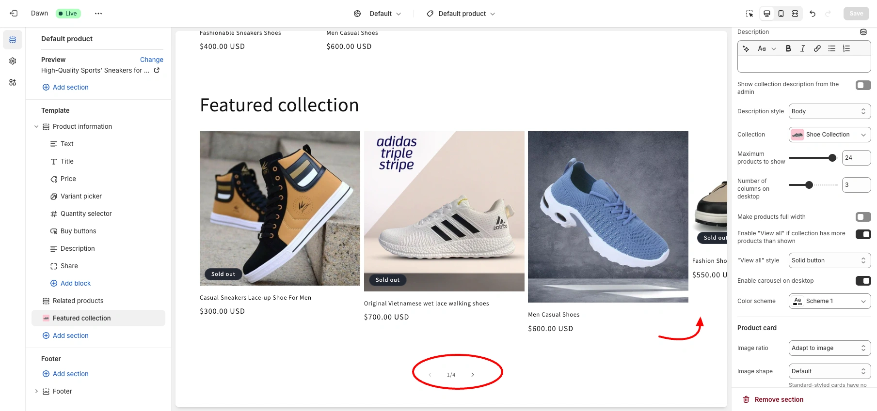Open Description style Body dropdown
The width and height of the screenshot is (877, 411).
point(829,111)
